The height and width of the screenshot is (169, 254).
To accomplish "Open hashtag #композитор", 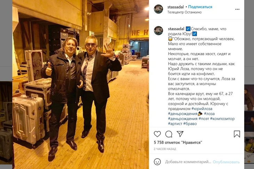I will click(x=222, y=119).
